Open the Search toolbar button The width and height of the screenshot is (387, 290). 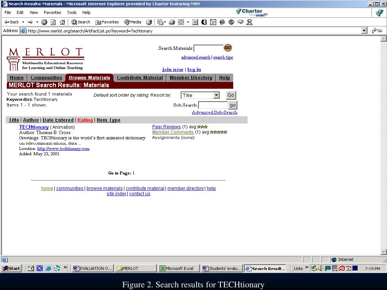pyautogui.click(x=81, y=22)
